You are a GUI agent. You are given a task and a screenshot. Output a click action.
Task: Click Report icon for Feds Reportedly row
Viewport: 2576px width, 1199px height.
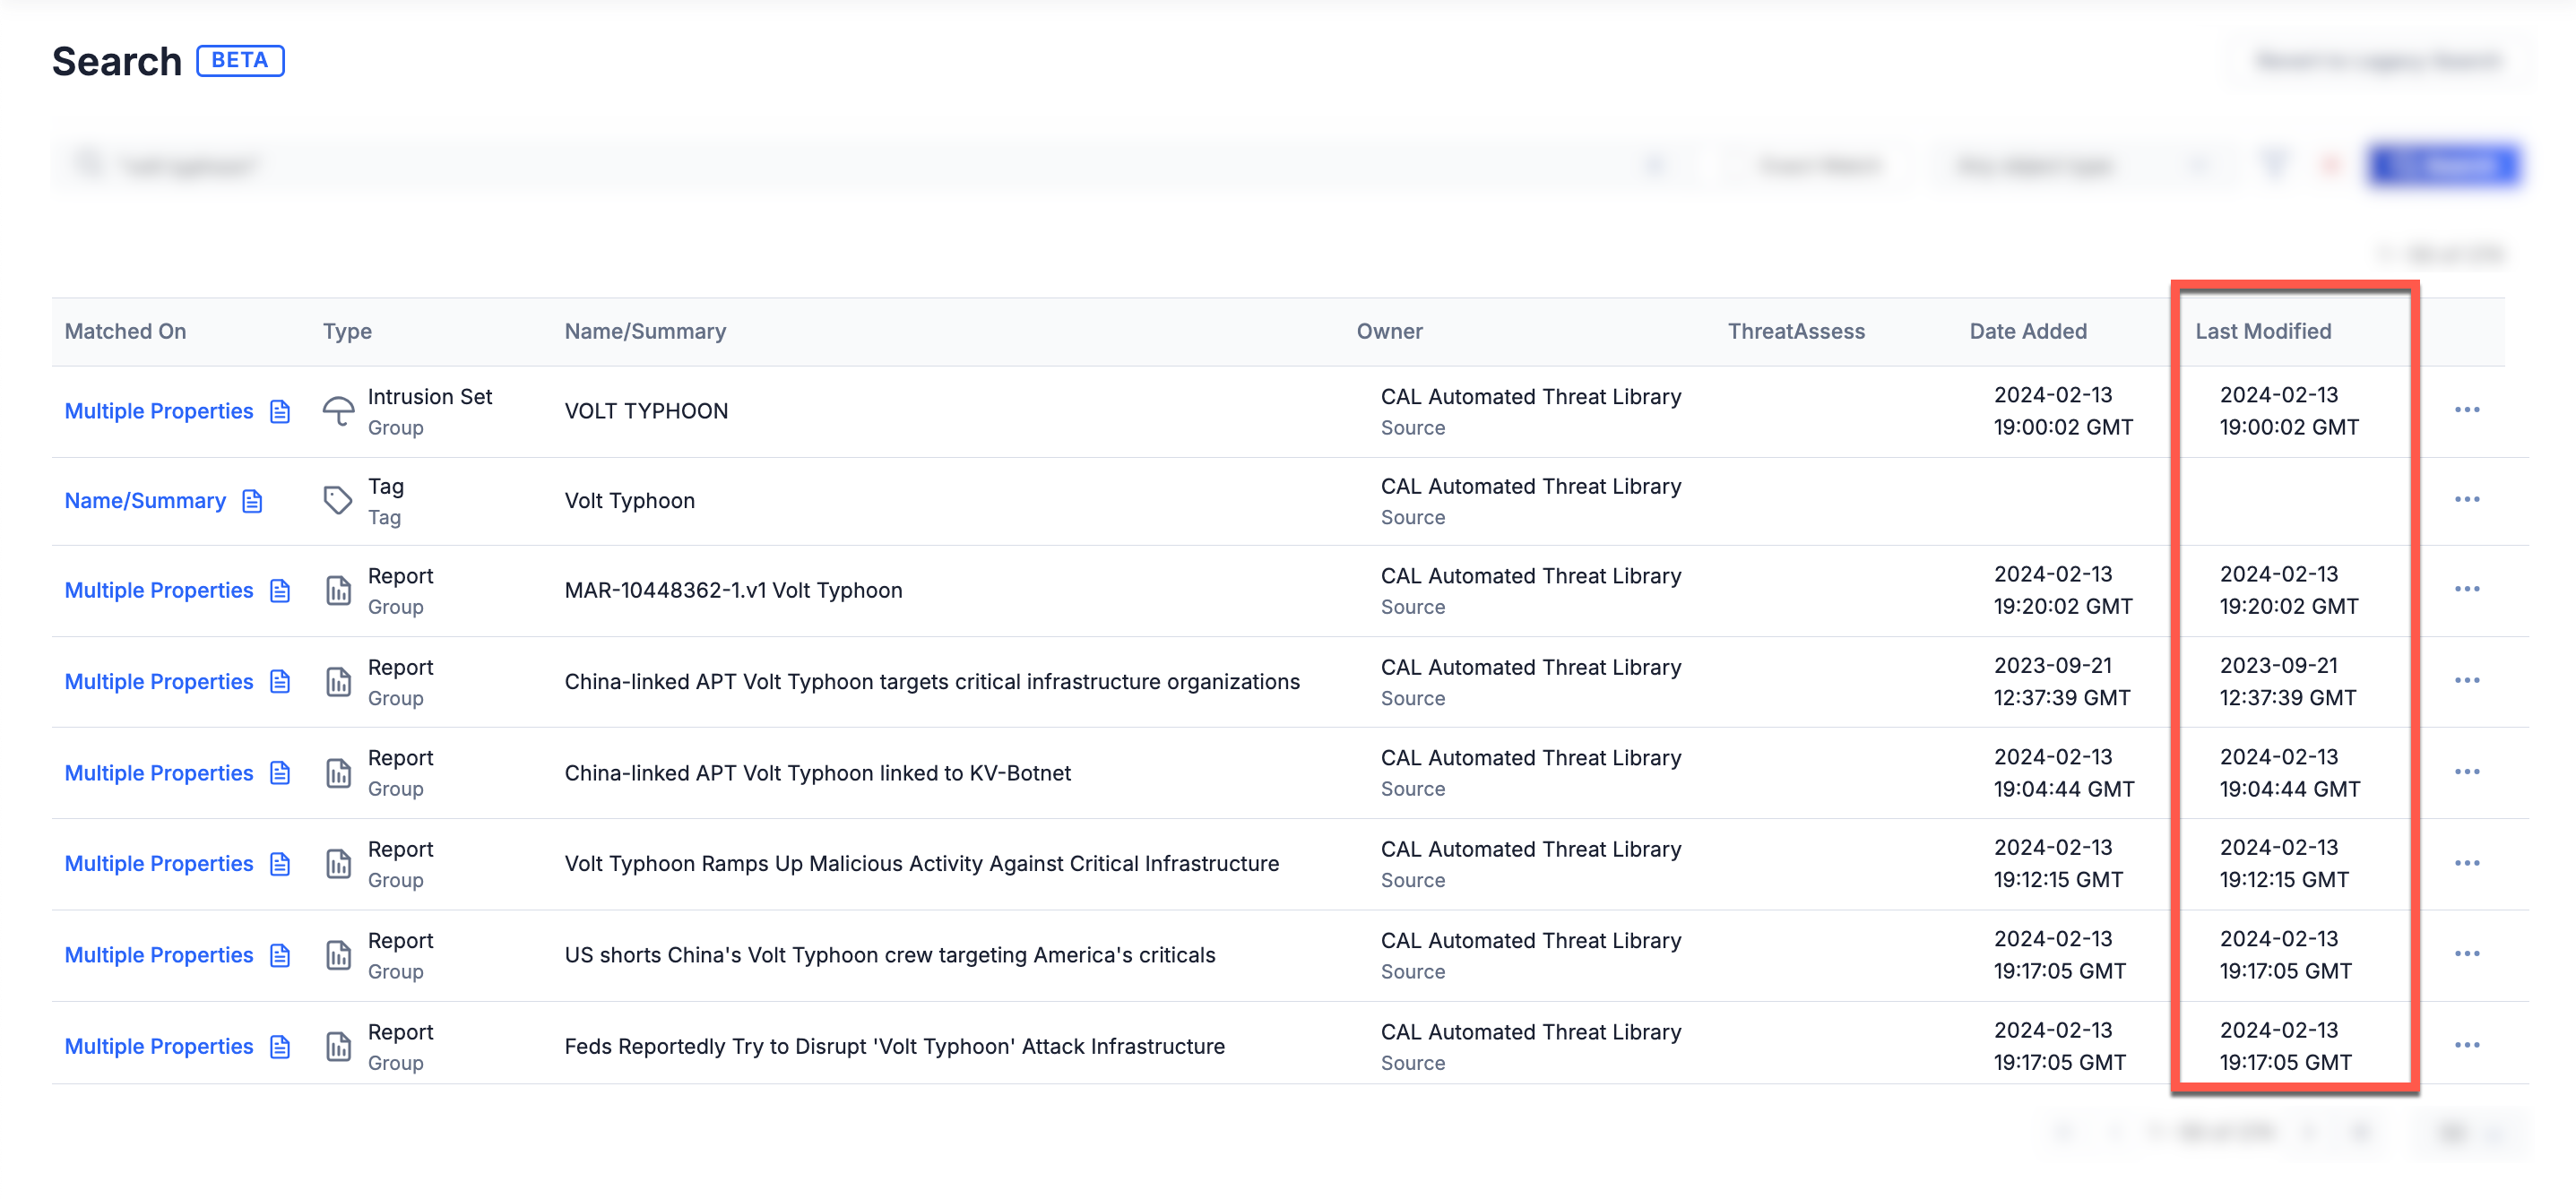click(x=339, y=1047)
